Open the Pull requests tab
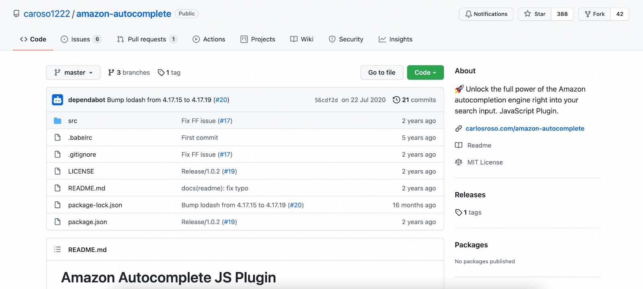The image size is (643, 289). (147, 39)
